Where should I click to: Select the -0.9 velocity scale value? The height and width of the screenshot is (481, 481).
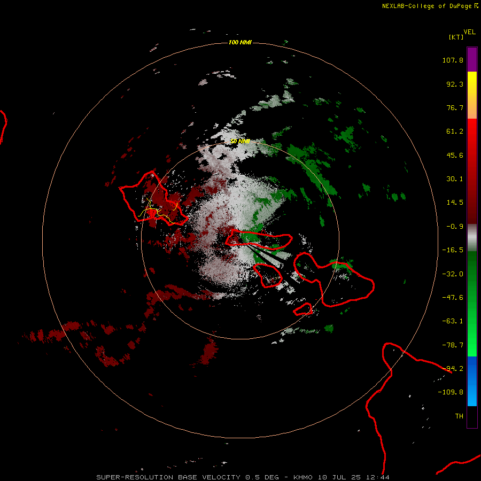(455, 227)
